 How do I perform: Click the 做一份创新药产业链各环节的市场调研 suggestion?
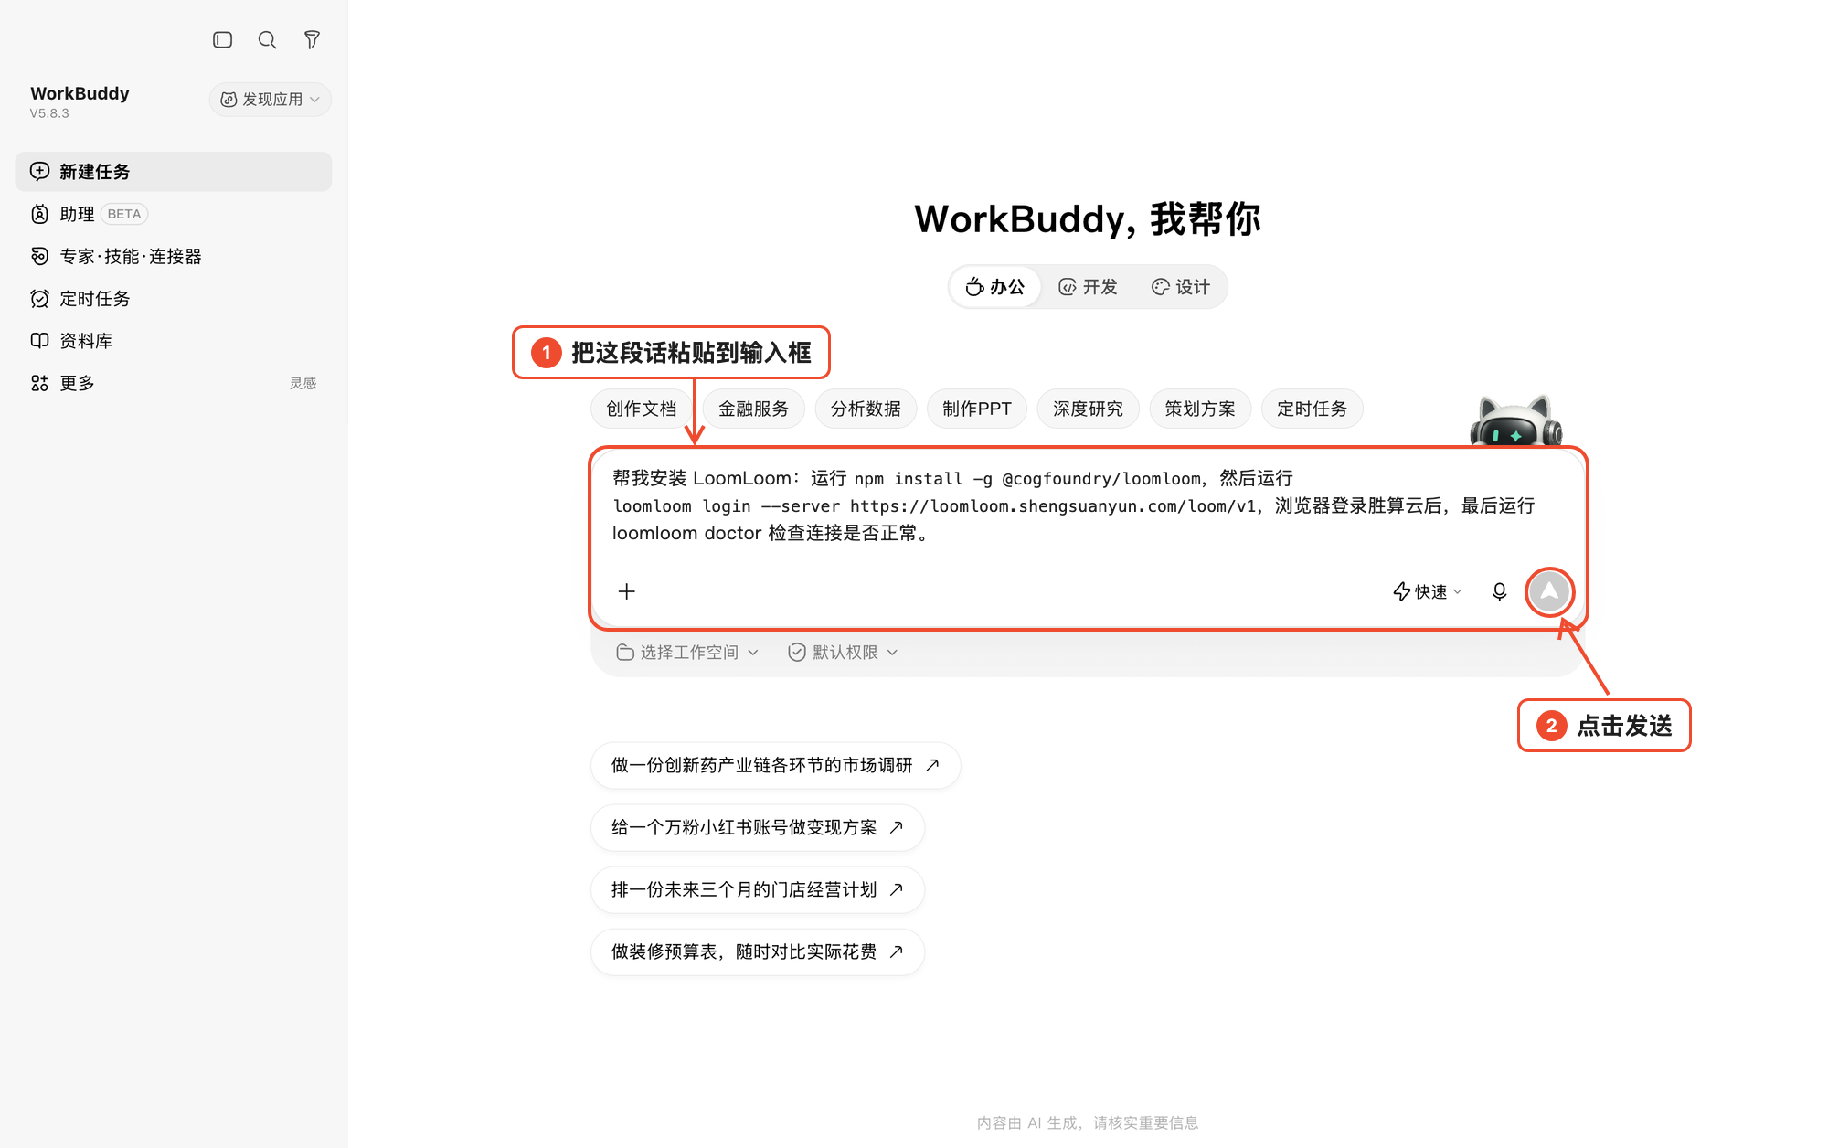[775, 765]
